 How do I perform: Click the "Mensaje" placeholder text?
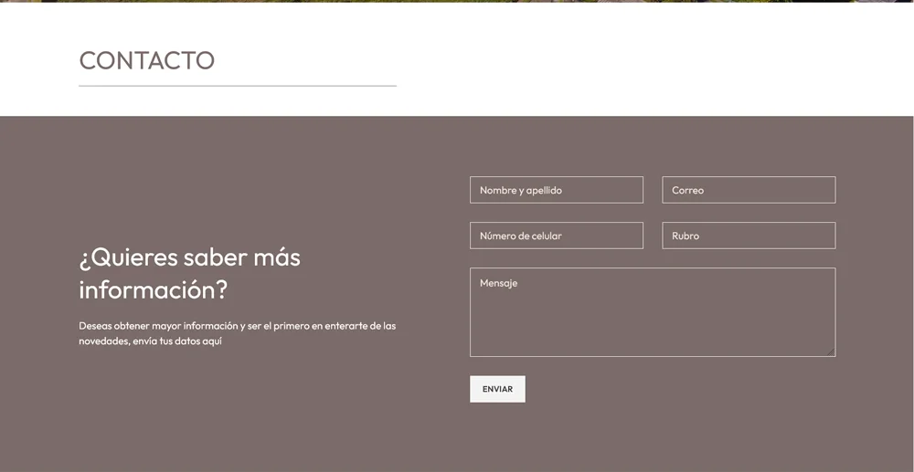click(x=498, y=283)
